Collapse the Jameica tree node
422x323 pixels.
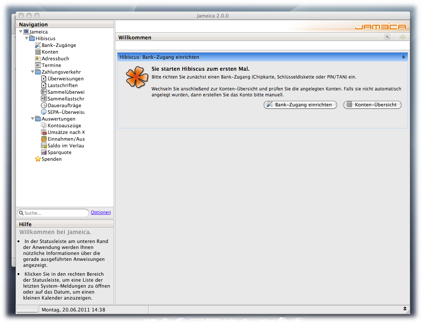tap(21, 32)
